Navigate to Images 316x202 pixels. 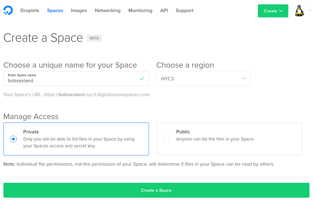pos(79,11)
